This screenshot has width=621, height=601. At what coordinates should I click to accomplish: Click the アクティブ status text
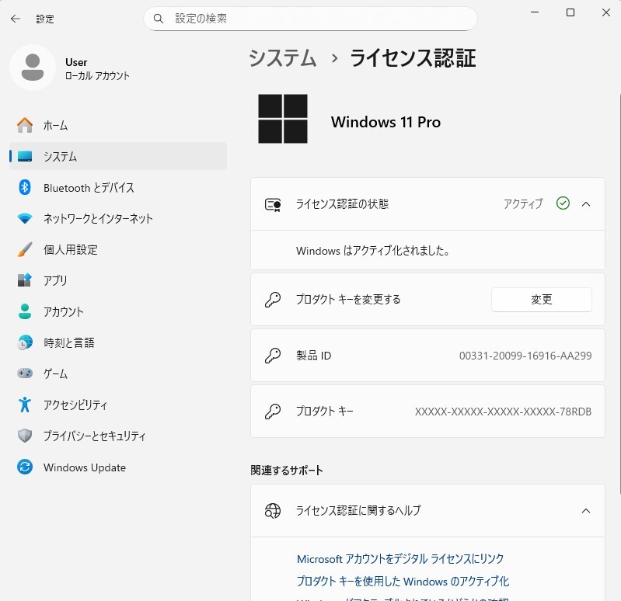point(523,203)
